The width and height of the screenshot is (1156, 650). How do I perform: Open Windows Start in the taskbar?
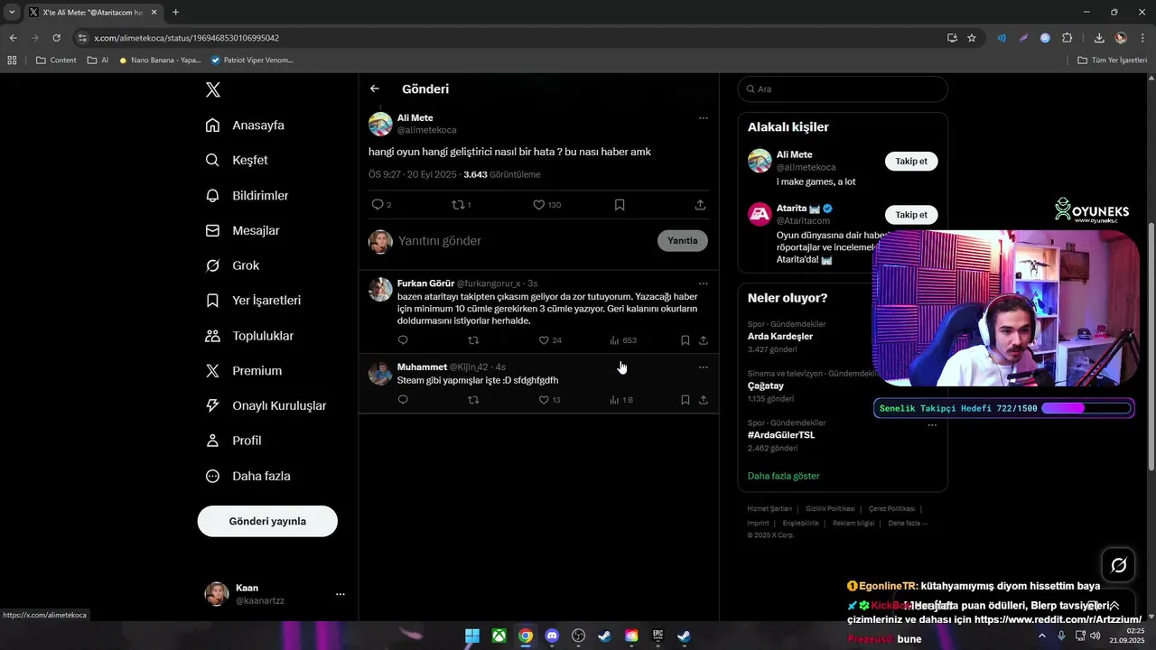472,636
